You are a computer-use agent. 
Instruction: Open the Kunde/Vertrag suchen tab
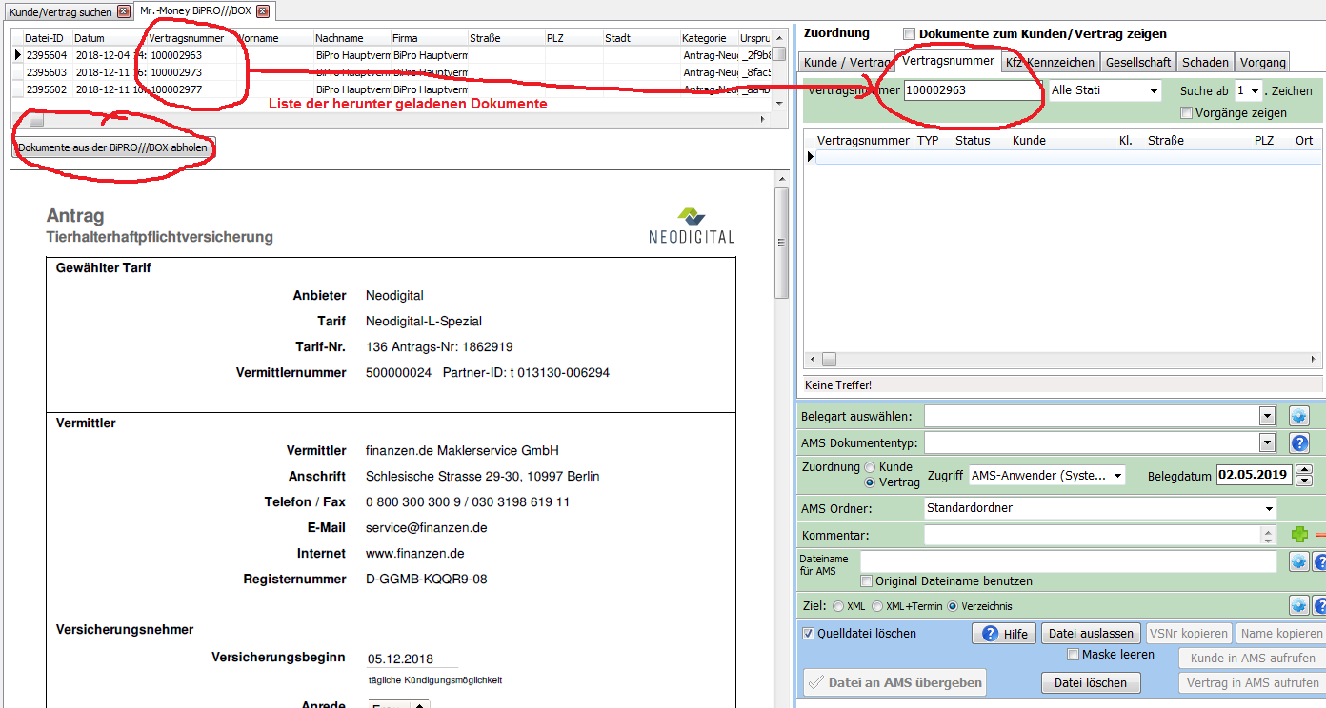coord(61,12)
